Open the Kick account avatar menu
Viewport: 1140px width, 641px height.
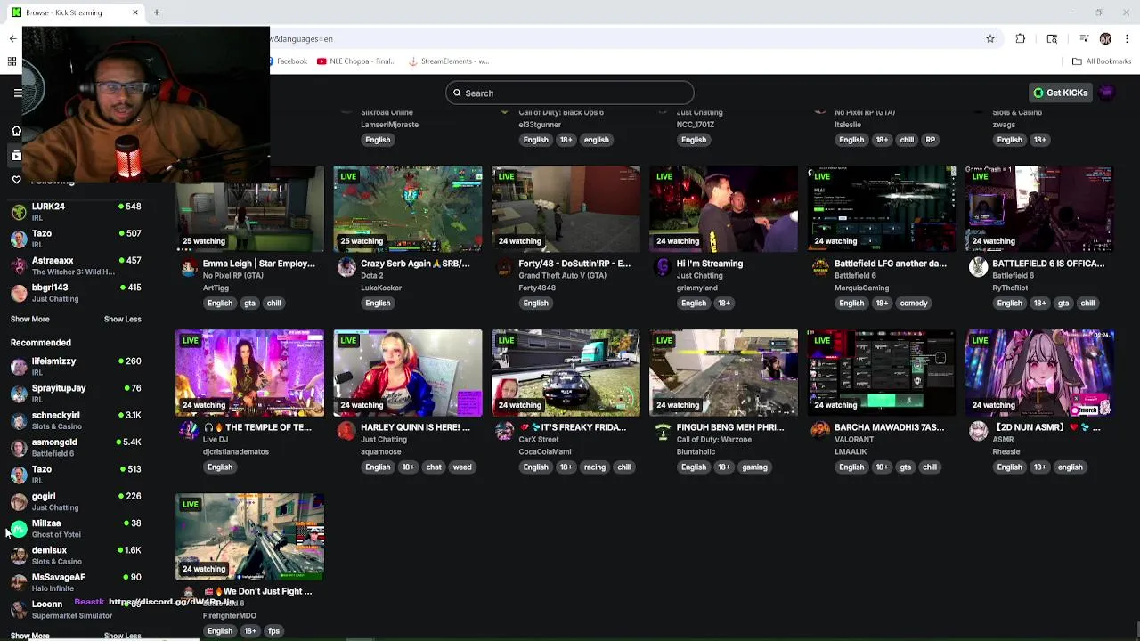pos(1107,93)
